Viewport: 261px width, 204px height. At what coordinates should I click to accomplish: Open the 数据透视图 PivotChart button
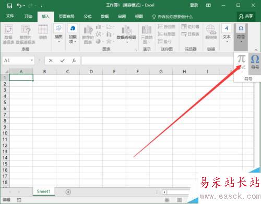[126, 34]
